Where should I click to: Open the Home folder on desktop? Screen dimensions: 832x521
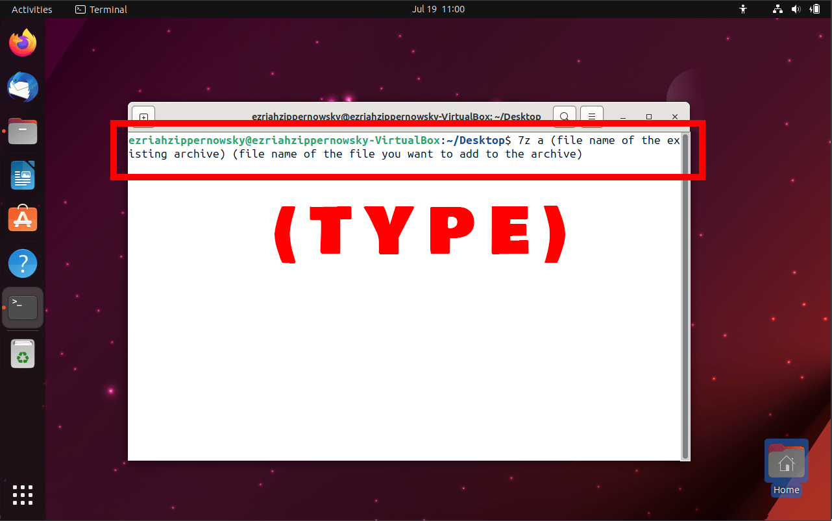(786, 464)
